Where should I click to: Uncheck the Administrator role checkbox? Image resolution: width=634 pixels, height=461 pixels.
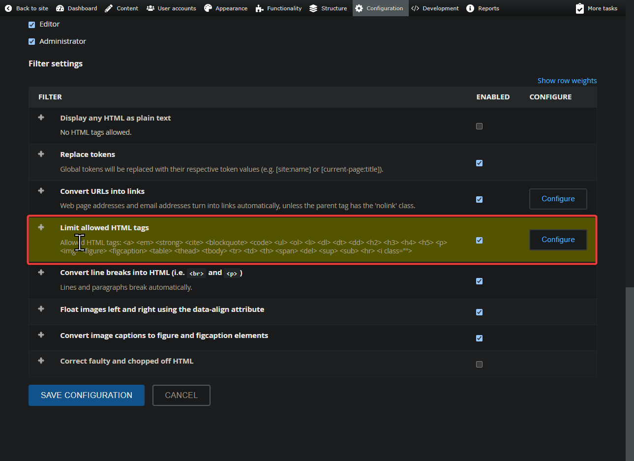click(31, 41)
